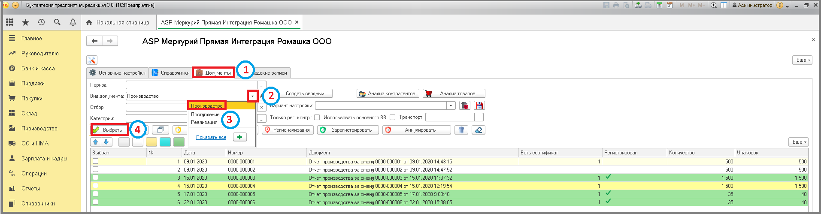This screenshot has width=821, height=214.
Task: Click the Зарегистрировать button
Action: click(x=348, y=130)
